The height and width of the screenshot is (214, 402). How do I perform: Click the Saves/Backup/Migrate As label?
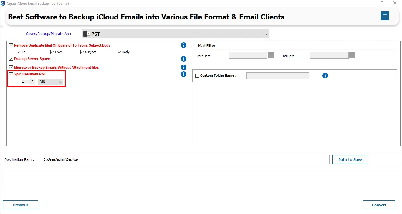coord(48,34)
